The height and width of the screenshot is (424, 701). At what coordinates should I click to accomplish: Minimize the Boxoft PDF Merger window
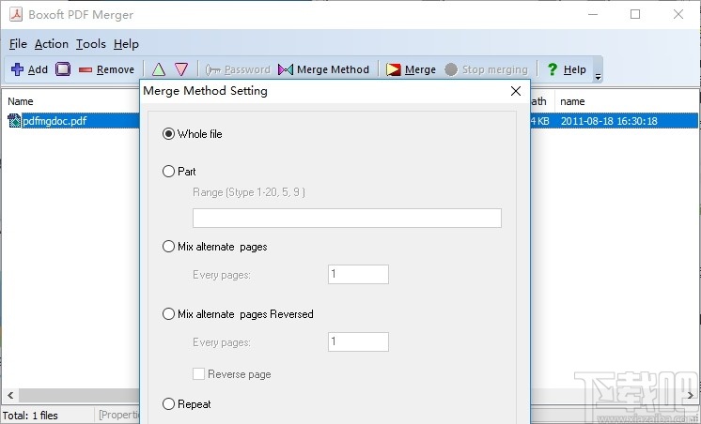593,14
